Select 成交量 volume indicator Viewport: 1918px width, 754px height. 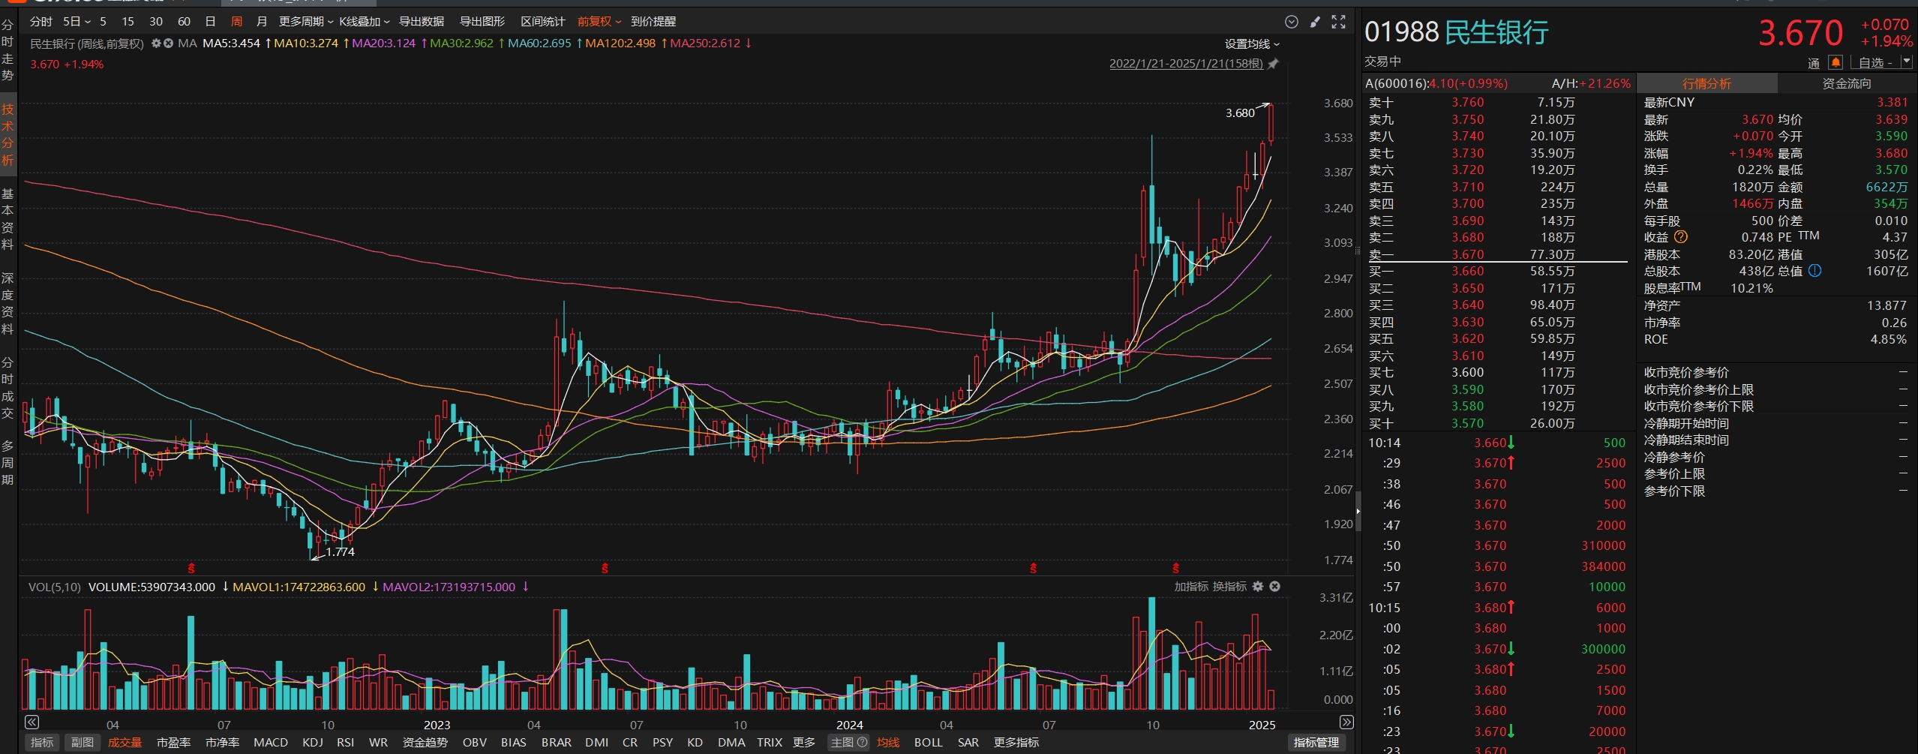125,742
